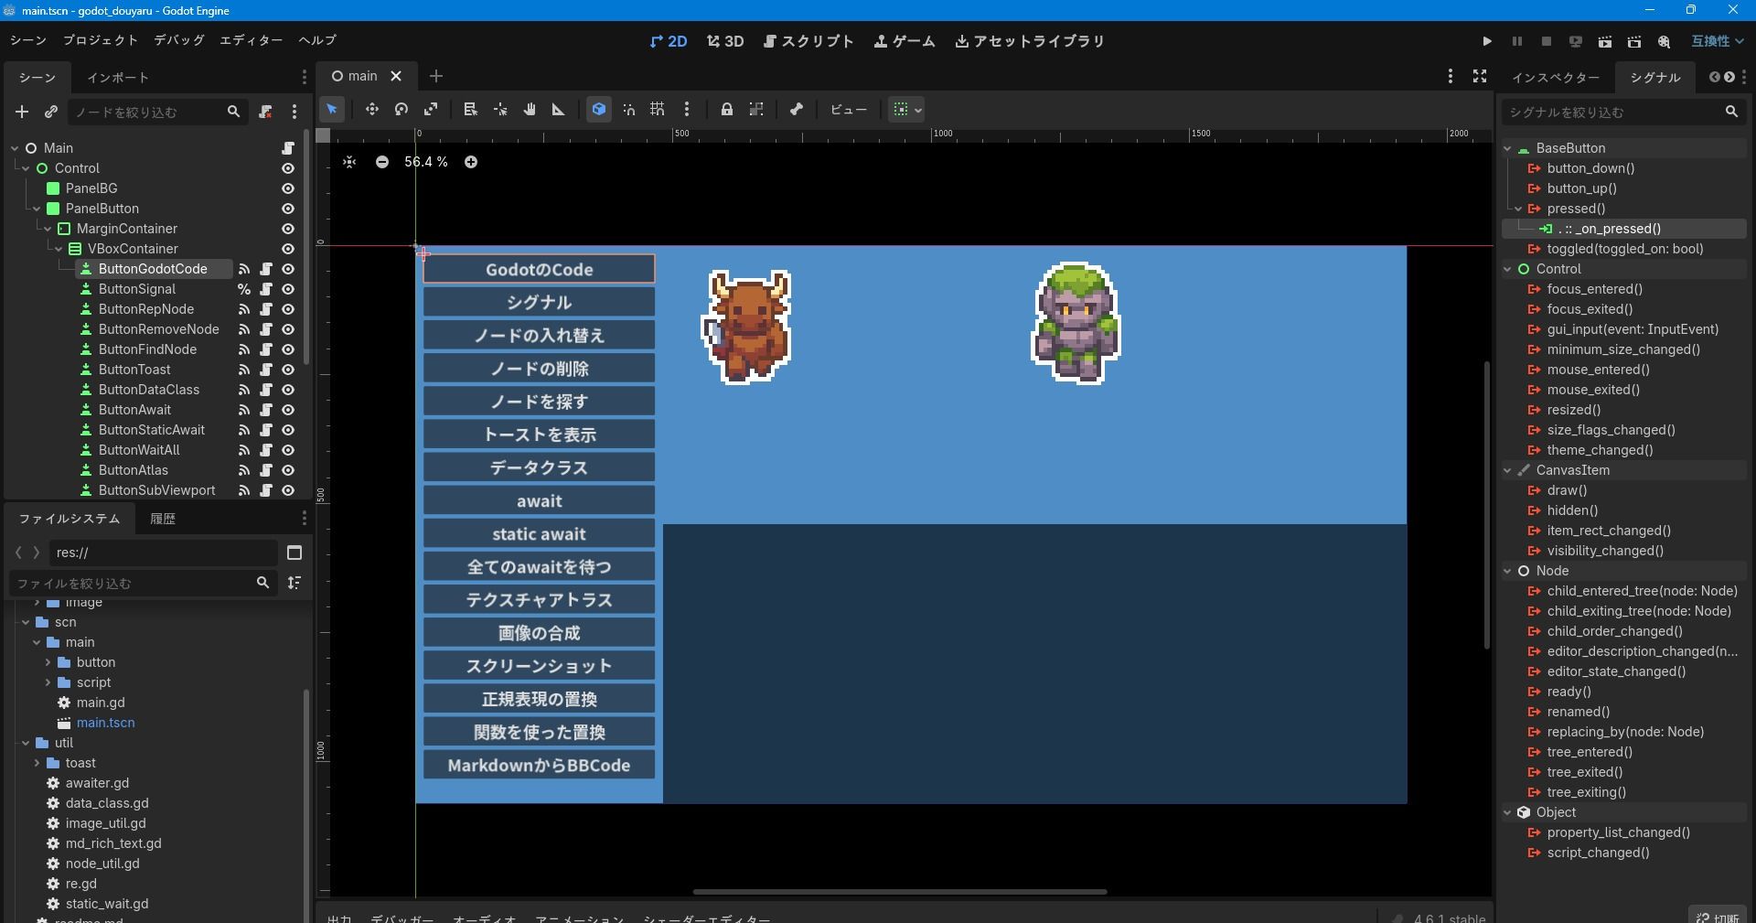Select the Move mode tool in the 2D toolbar

tap(371, 110)
